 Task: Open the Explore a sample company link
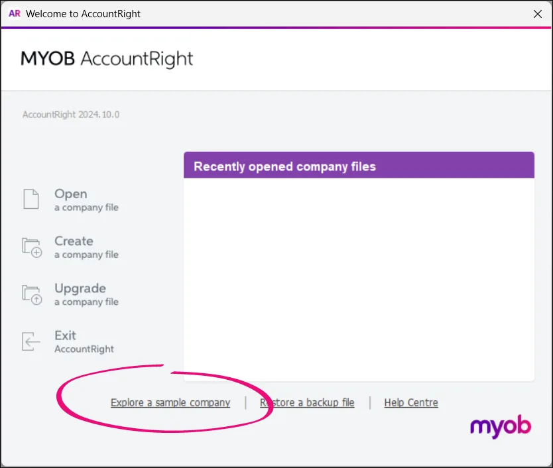(x=170, y=402)
